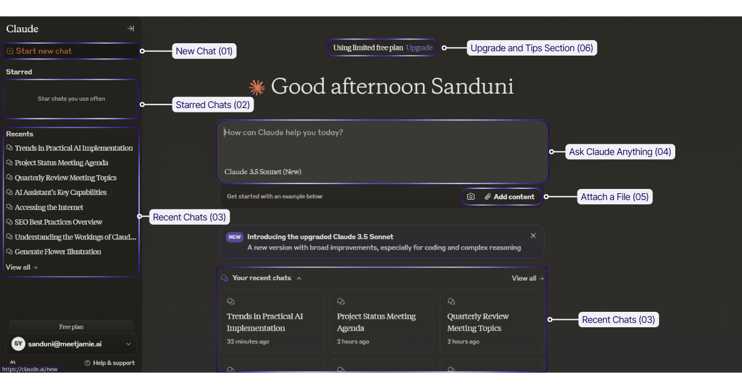Open the Claude 3.5 Sonnet model selector

pyautogui.click(x=263, y=172)
